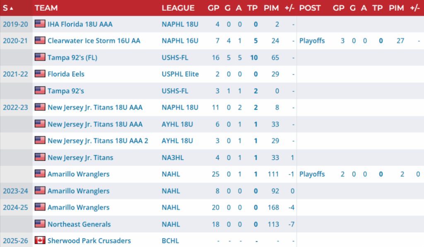Image resolution: width=424 pixels, height=247 pixels.
Task: Open the Sherwood Park Crusaders team page
Action: tap(89, 240)
